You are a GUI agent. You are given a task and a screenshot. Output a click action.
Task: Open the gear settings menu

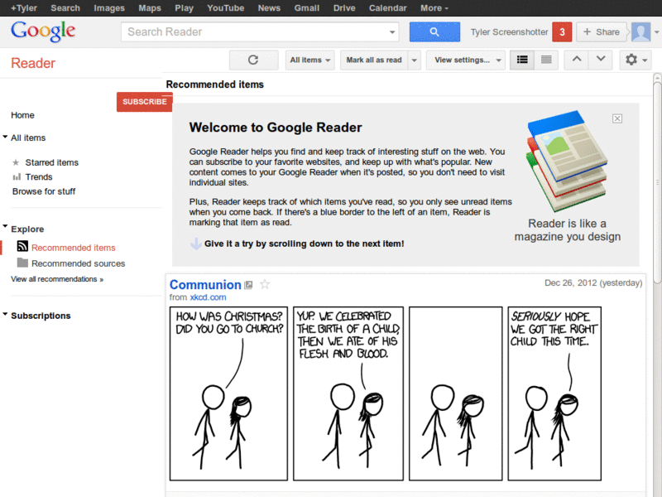tap(636, 60)
